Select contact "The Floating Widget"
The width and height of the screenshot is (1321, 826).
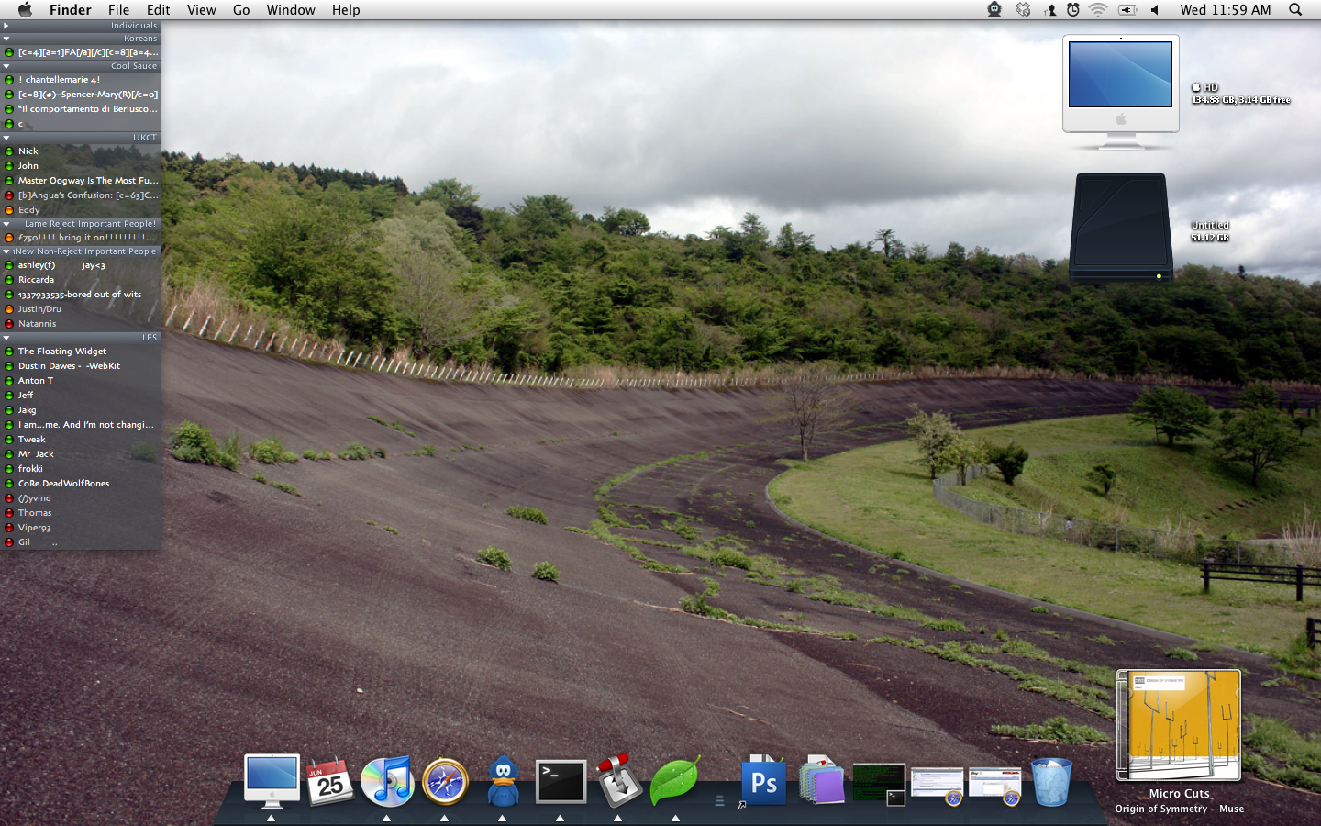tap(81, 352)
